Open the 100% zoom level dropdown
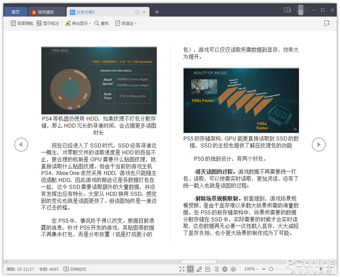Image resolution: width=340 pixels, height=277 pixels. [x=251, y=269]
